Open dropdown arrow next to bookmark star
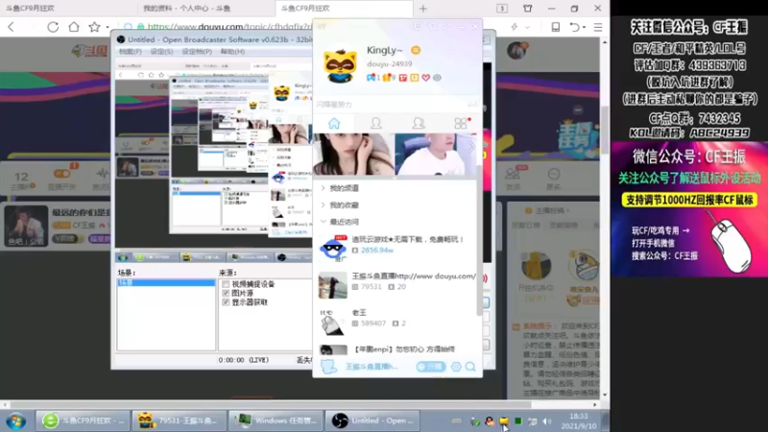 [x=108, y=27]
